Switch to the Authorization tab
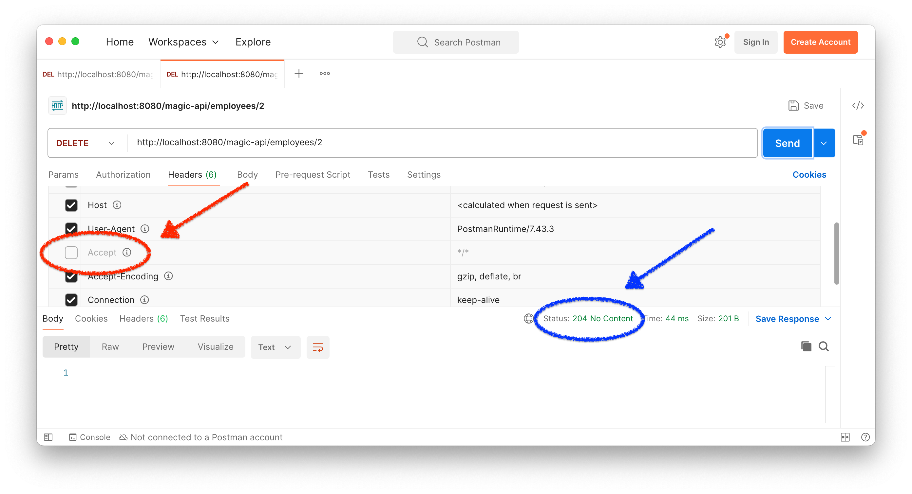 click(x=123, y=175)
